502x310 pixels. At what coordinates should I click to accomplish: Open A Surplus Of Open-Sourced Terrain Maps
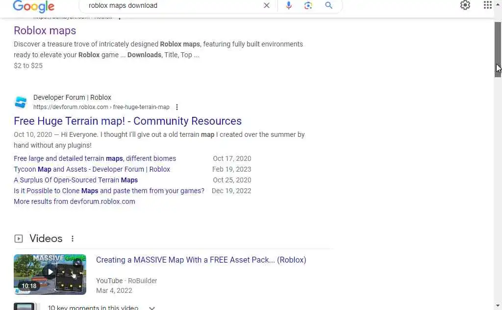click(x=75, y=180)
